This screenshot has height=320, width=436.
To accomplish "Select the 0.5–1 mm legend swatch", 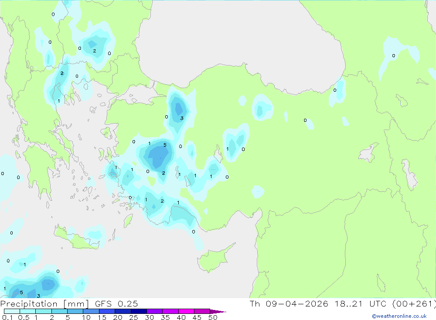I will click(28, 311).
